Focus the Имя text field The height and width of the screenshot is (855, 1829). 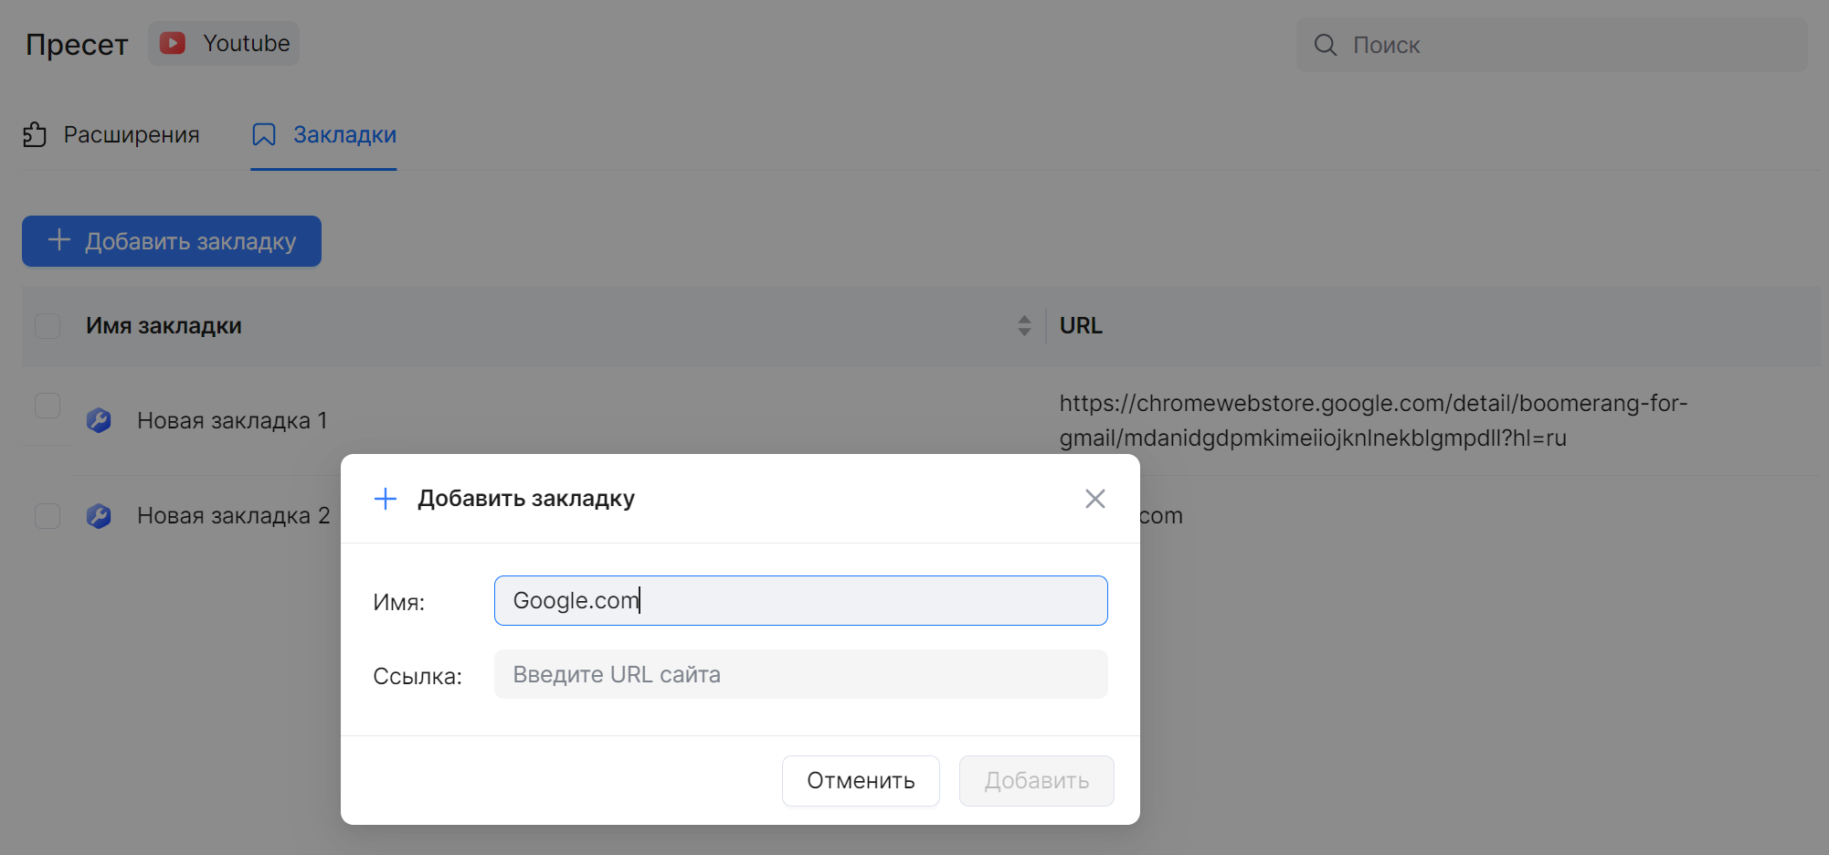(800, 600)
